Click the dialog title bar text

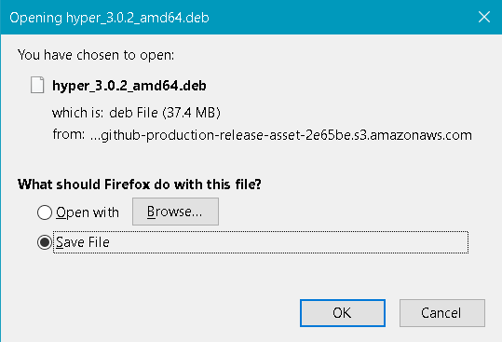point(109,18)
